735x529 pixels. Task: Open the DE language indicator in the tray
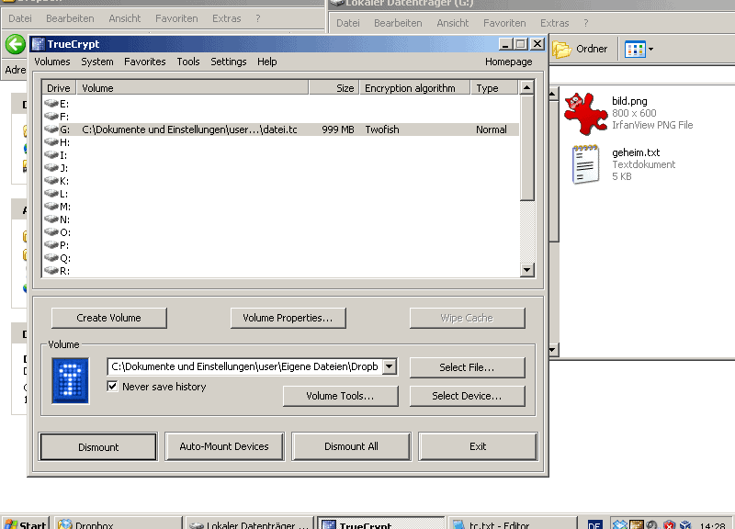click(594, 524)
